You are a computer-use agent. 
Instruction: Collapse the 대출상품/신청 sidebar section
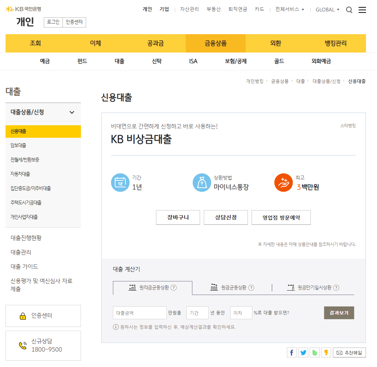coord(43,112)
